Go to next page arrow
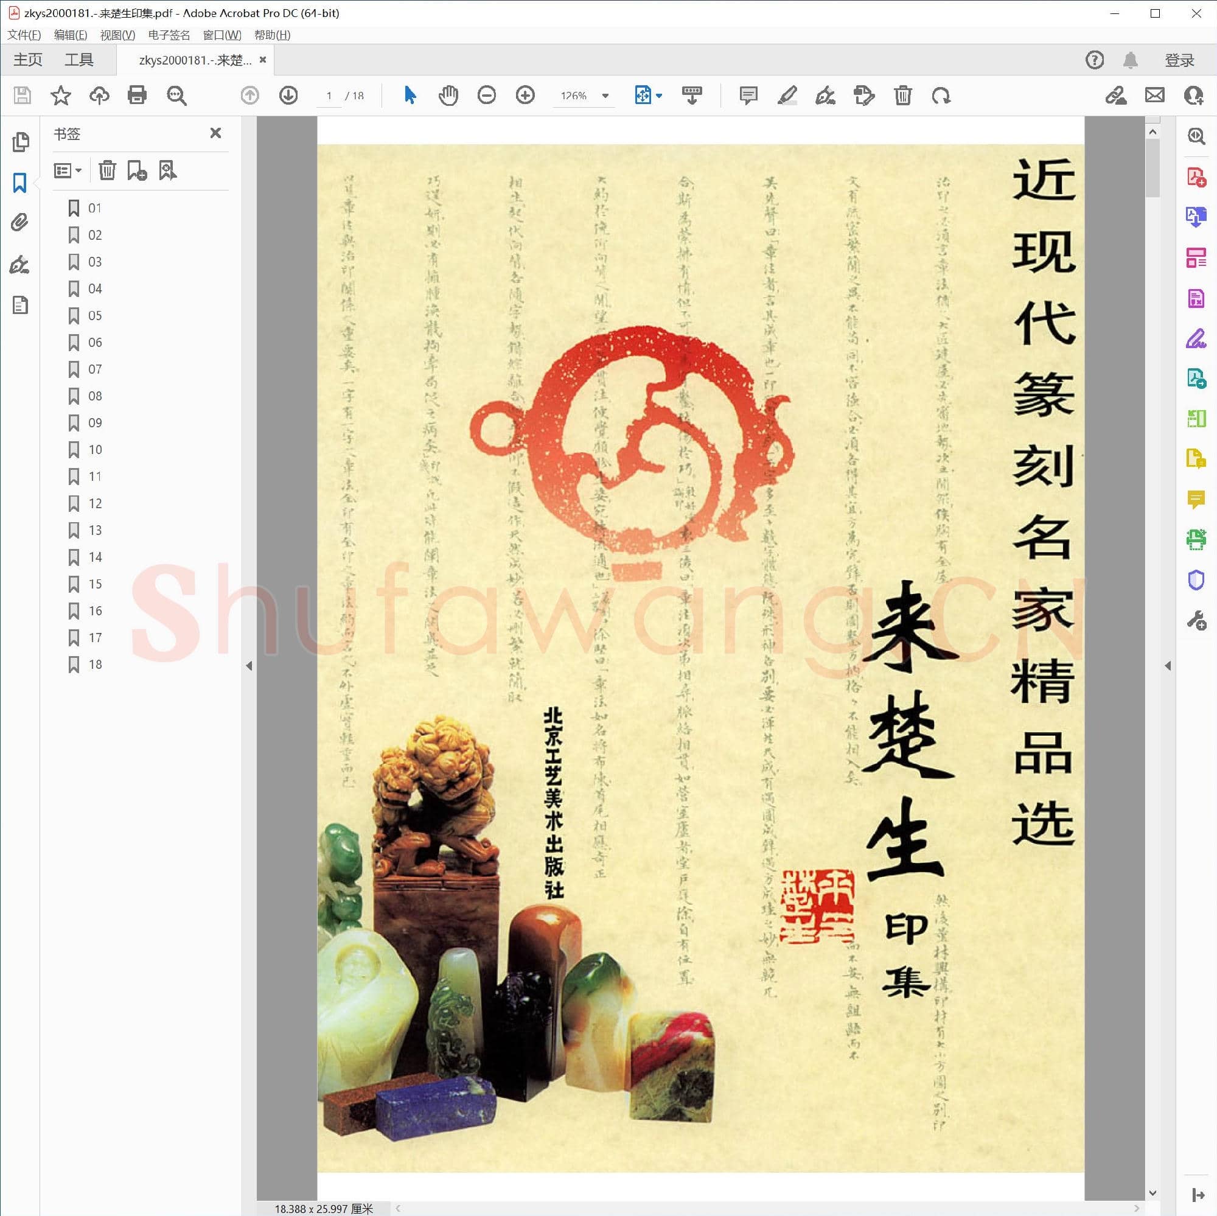The image size is (1217, 1216). 288,96
